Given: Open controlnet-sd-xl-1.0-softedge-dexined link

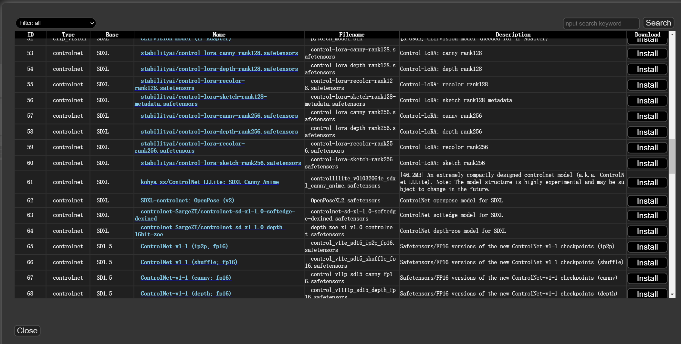Looking at the screenshot, I should [x=217, y=212].
